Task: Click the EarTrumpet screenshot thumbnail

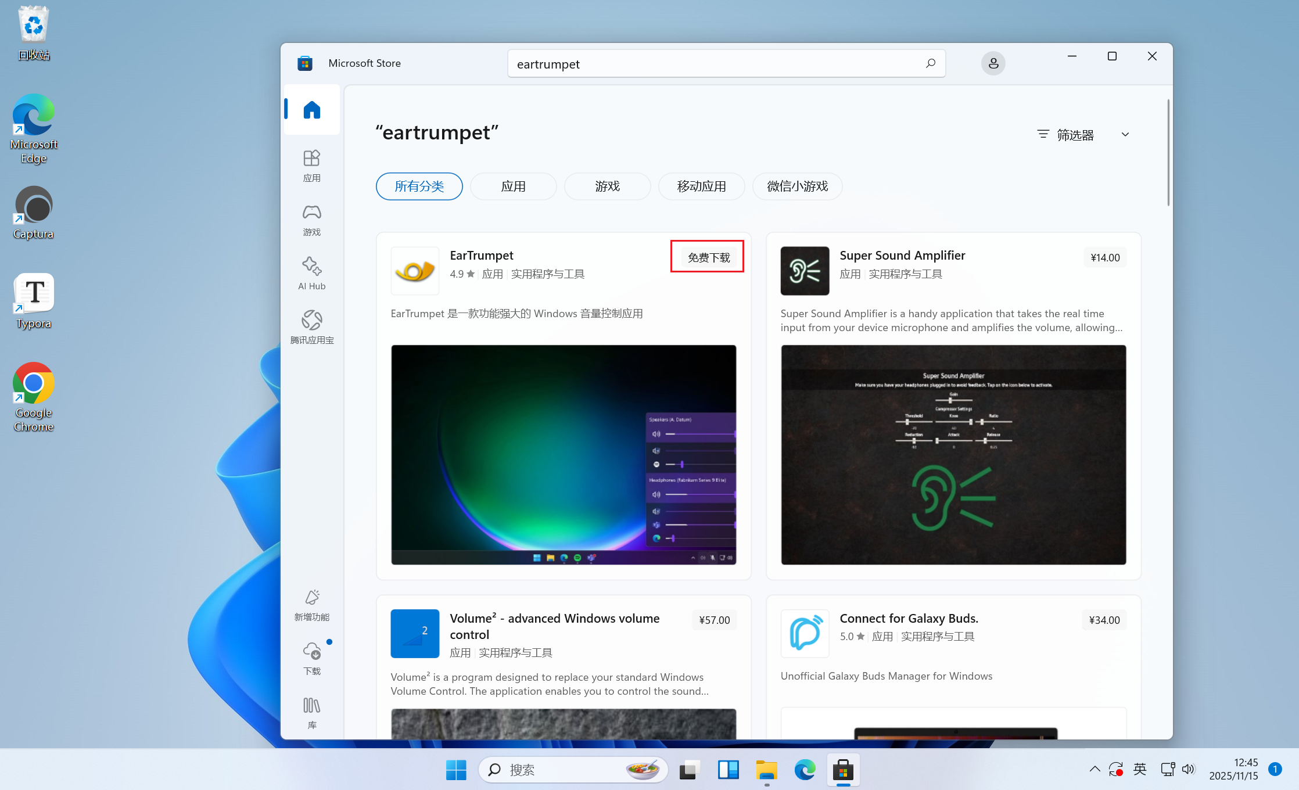Action: coord(563,454)
